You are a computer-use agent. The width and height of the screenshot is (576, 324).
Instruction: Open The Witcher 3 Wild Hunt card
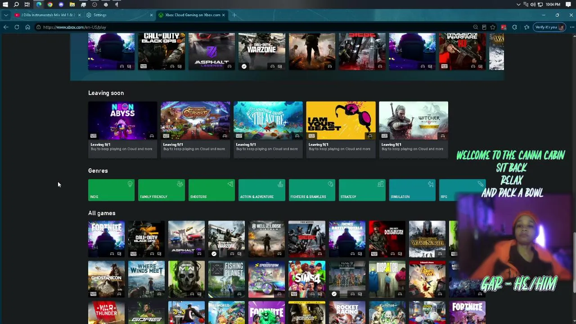(x=414, y=130)
